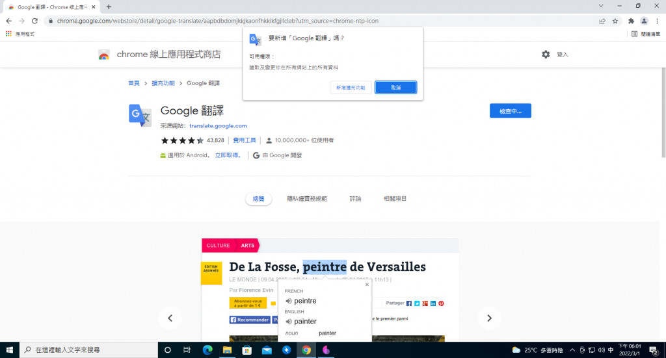Close the Google 翻譯 browser tab
The height and width of the screenshot is (358, 666).
tap(94, 7)
